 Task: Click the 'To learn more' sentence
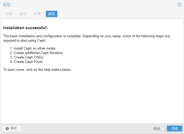click(37, 70)
